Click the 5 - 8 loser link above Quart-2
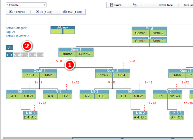Image resolution: width=193 pixels, height=139 pixels. coord(132,61)
